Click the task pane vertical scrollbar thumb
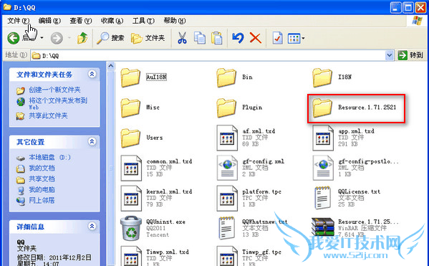429x266 pixels. point(110,168)
